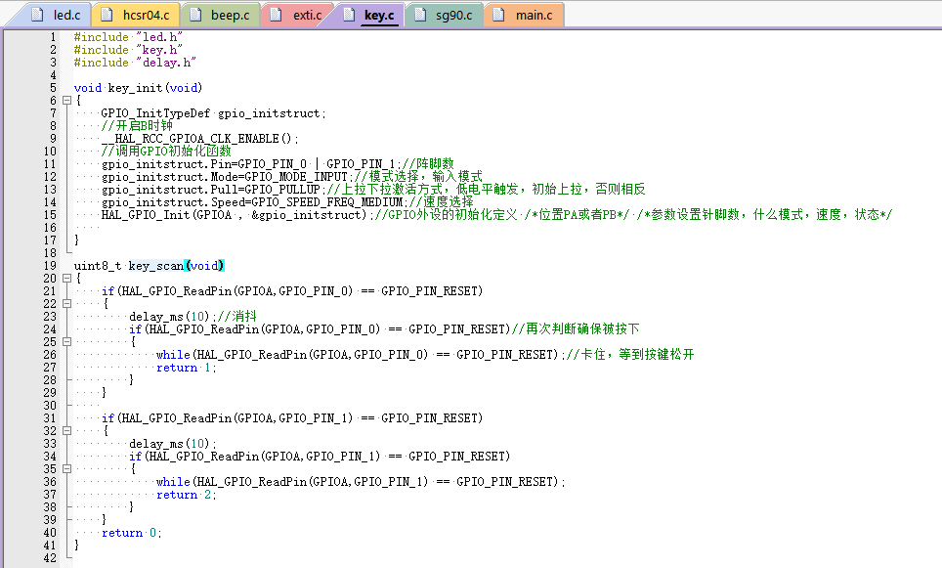The width and height of the screenshot is (942, 568).
Task: Click line number 42 in the gutter
Action: click(x=50, y=558)
